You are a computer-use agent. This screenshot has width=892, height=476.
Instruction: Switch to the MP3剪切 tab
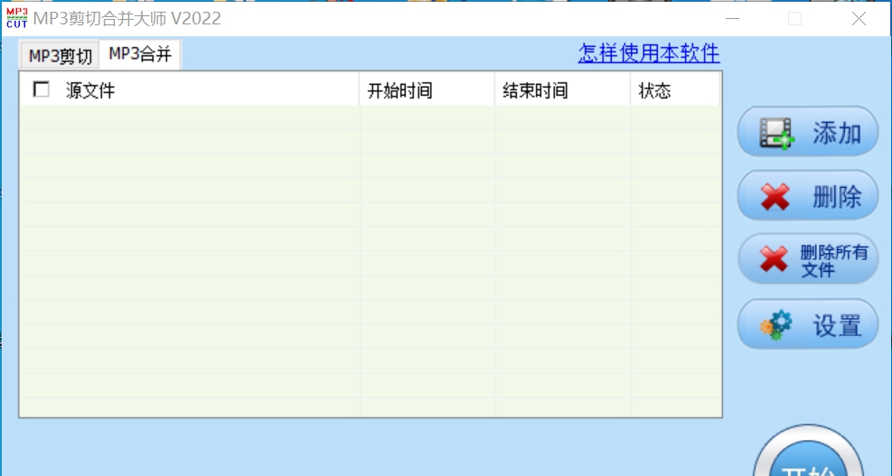[x=61, y=56]
